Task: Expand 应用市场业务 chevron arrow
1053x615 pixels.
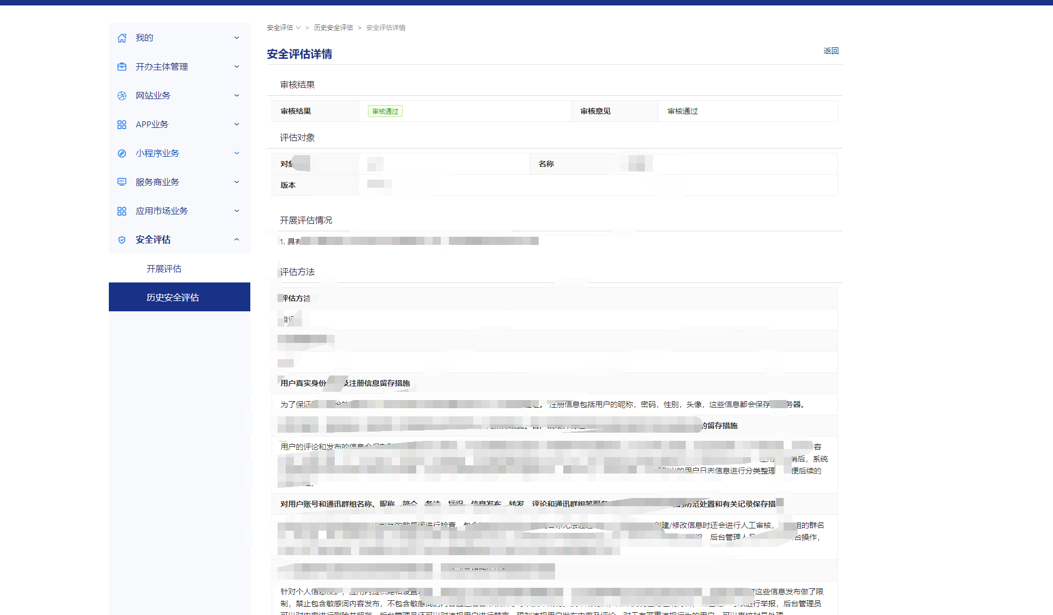Action: coord(237,211)
